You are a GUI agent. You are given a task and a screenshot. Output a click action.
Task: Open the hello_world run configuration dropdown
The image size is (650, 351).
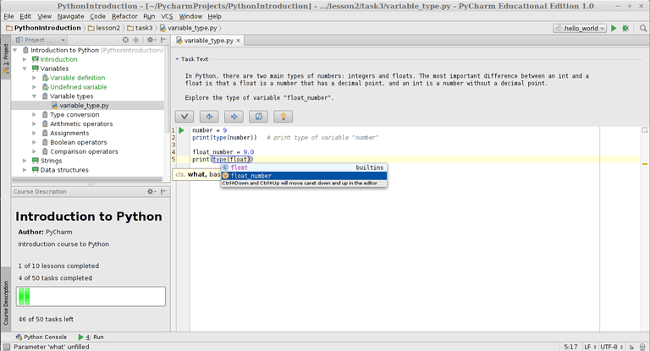coord(580,28)
